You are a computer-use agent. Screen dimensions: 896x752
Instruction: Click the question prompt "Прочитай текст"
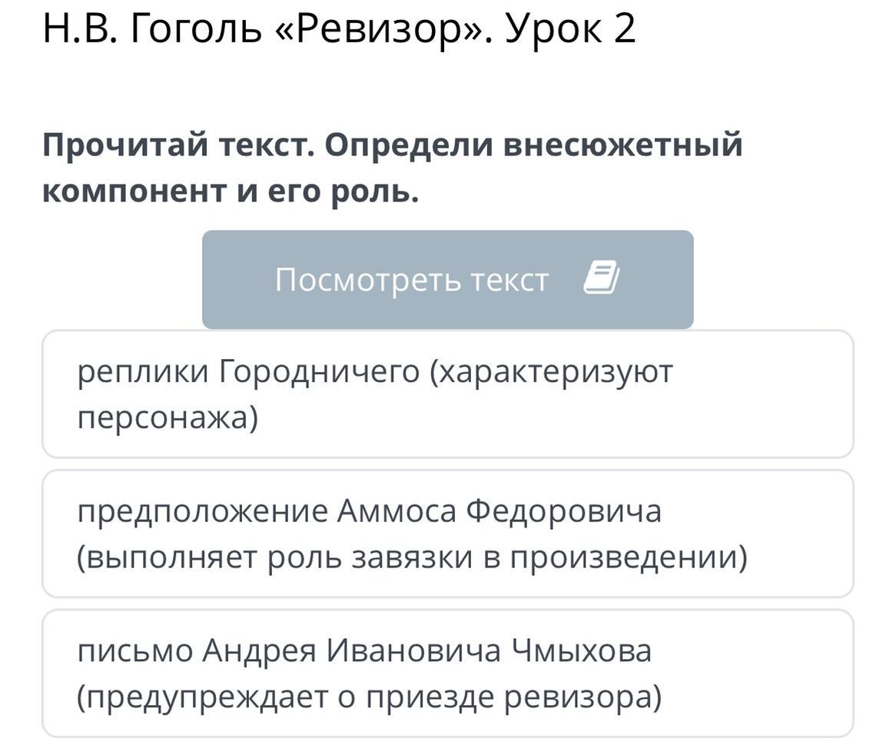[x=177, y=145]
